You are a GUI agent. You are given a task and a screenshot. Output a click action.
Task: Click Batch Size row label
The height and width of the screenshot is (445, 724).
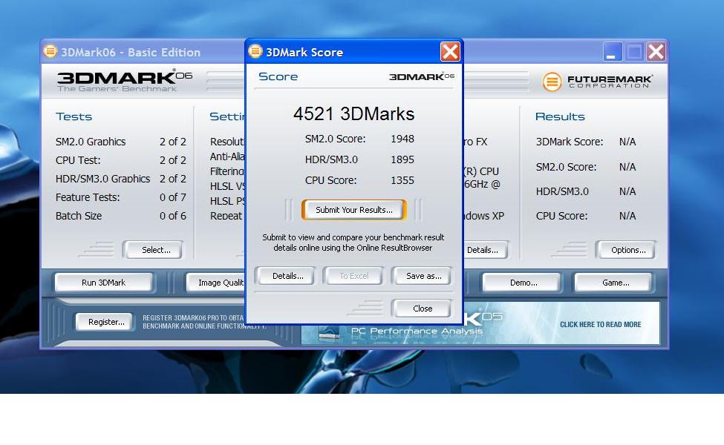79,216
